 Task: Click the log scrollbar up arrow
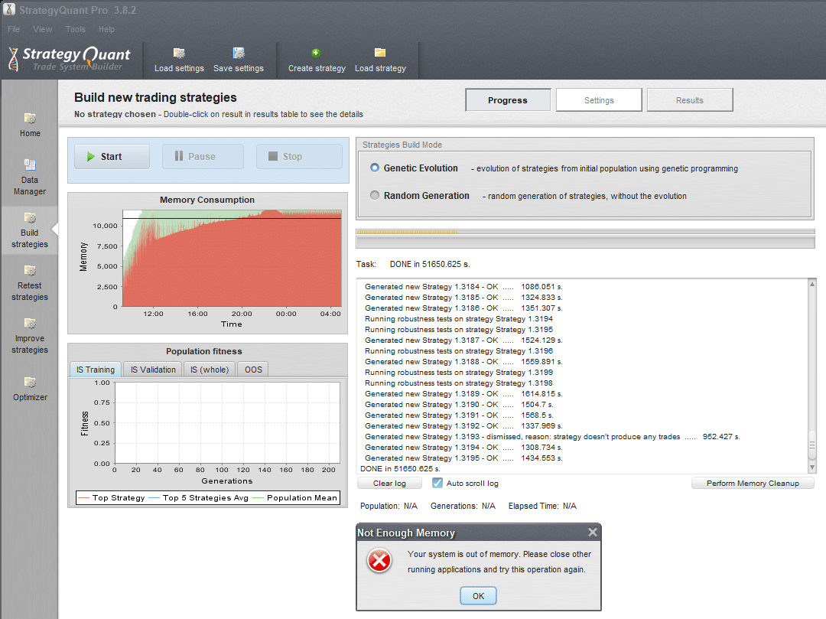click(x=812, y=285)
